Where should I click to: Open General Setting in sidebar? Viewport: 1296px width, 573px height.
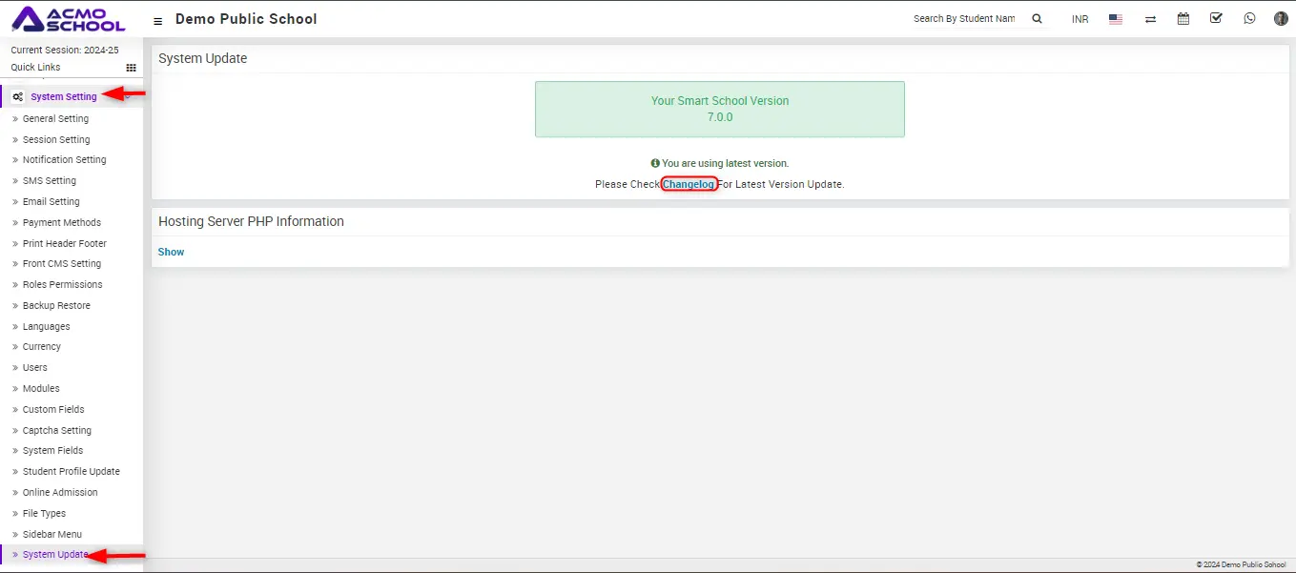(55, 119)
